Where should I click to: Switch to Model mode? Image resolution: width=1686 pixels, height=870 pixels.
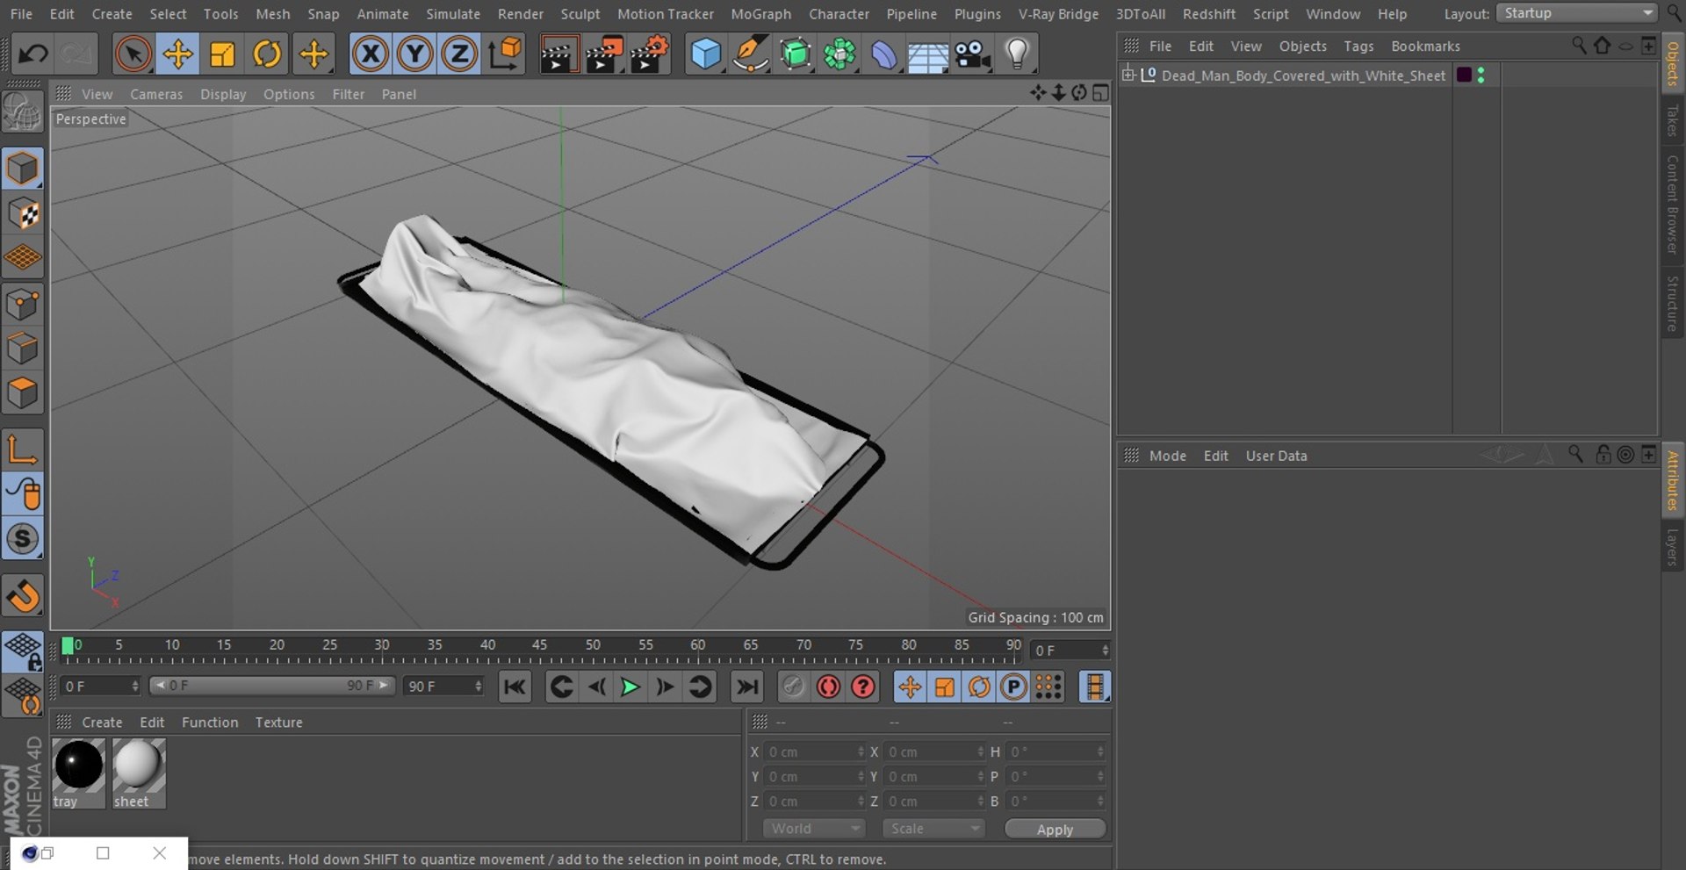click(23, 169)
